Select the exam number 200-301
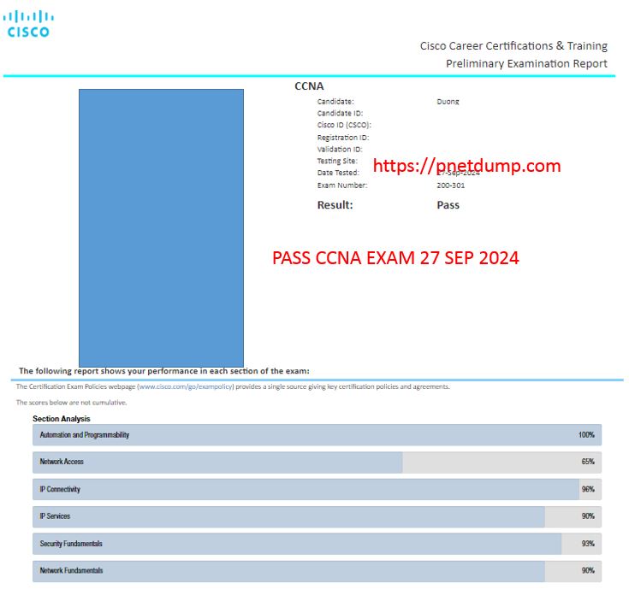Screen dimensions: 629x589 [x=449, y=186]
